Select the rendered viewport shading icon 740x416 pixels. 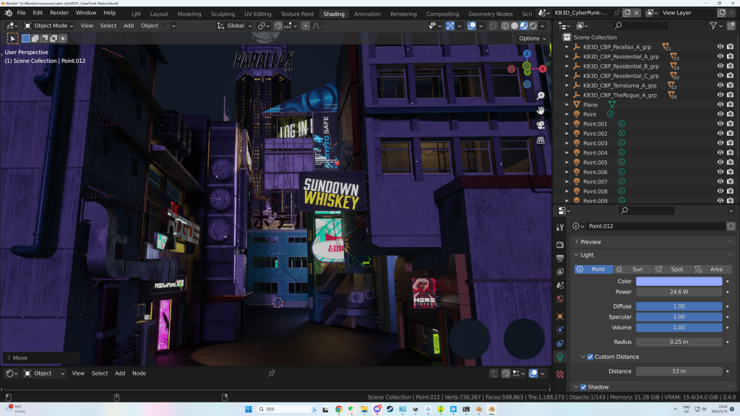[533, 26]
